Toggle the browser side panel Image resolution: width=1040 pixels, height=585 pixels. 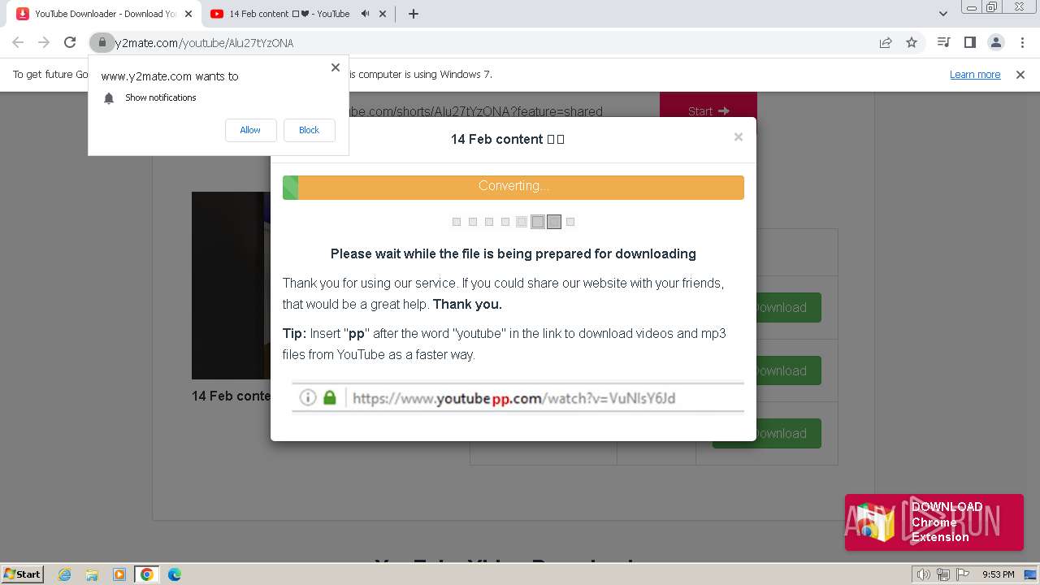[969, 42]
